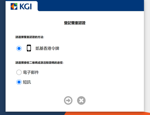
Task: Select the 短訊 radio button
Action: [x=19, y=82]
